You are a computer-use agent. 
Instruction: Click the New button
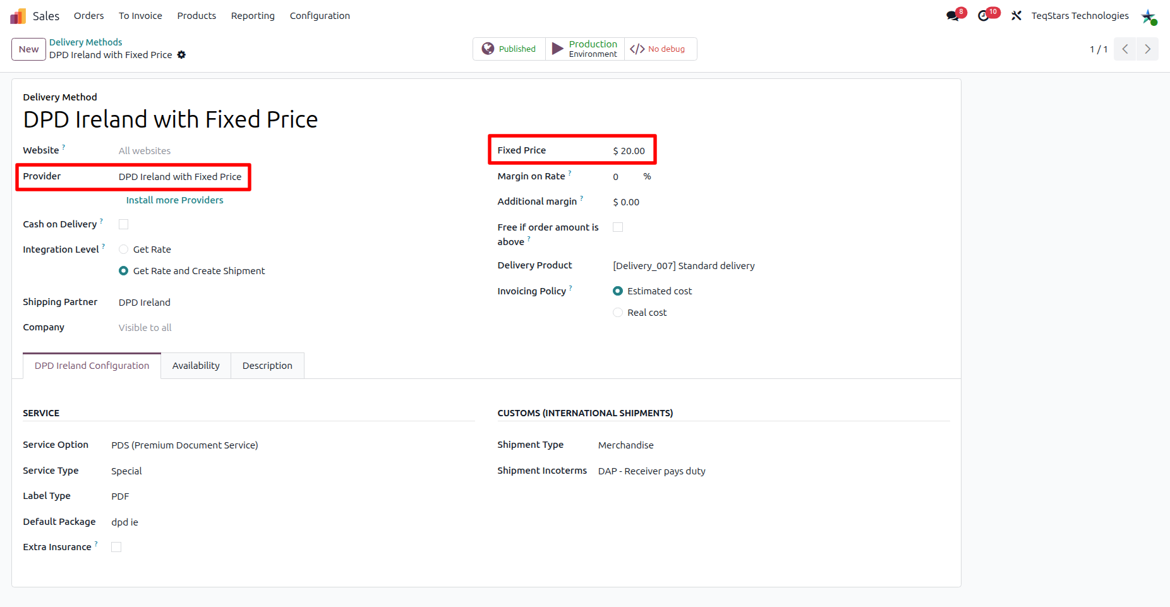pos(28,49)
